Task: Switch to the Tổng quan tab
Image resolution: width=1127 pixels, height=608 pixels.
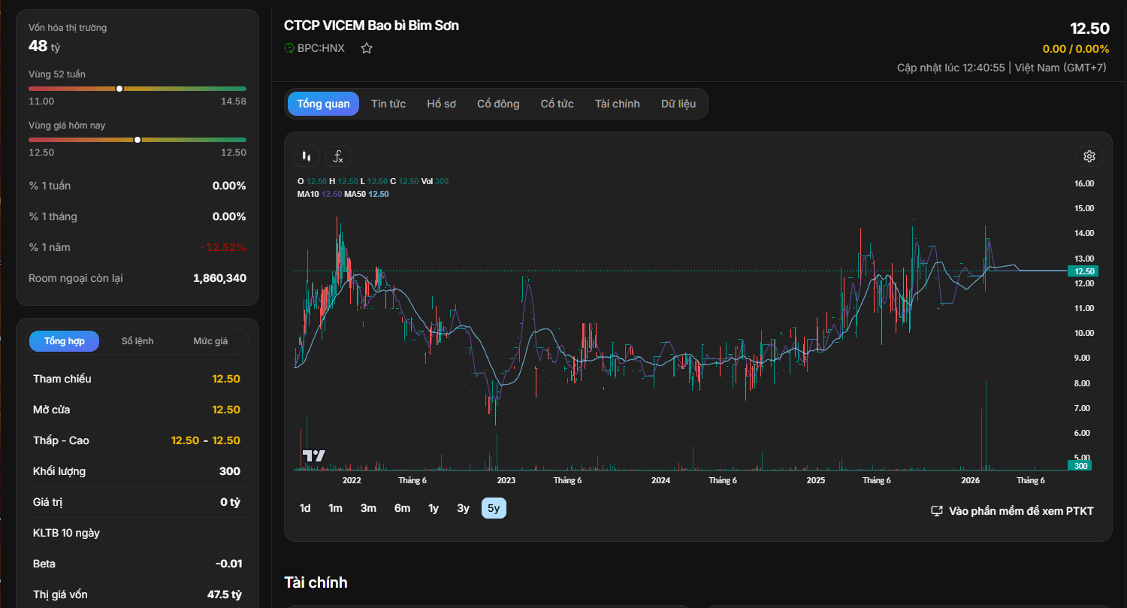Action: pyautogui.click(x=323, y=104)
